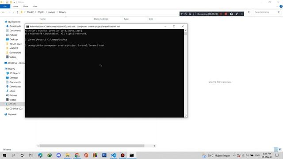Refresh the Explorer folder view

[x=249, y=12]
